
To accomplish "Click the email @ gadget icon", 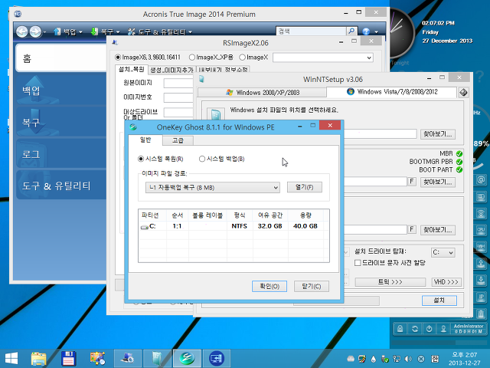I will tap(481, 180).
